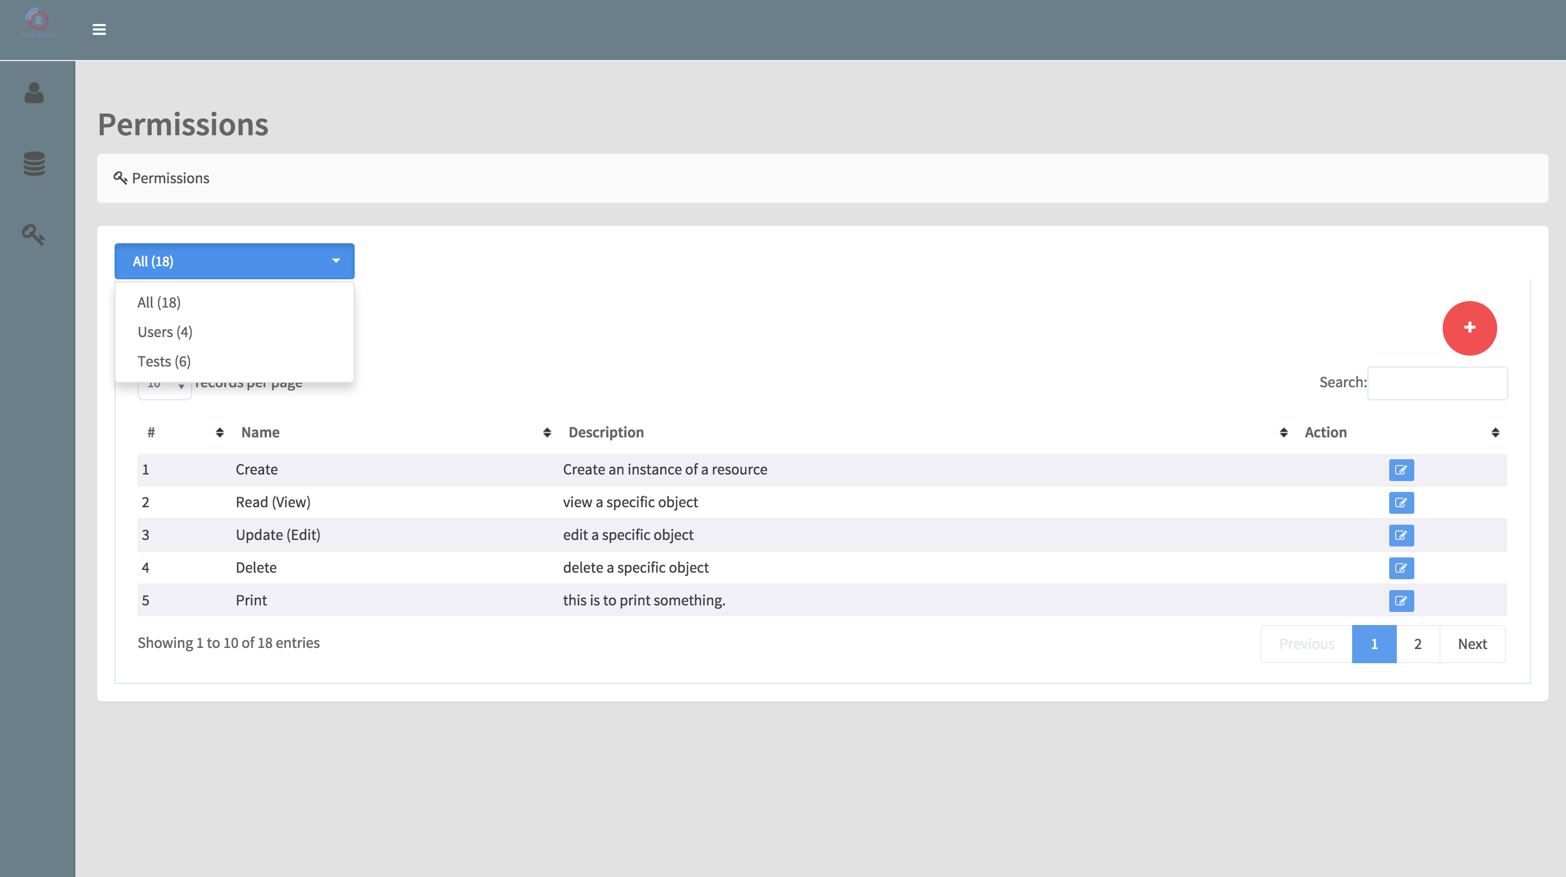Open the user profile sidebar icon
Screen dimensions: 1566x877
tap(34, 93)
